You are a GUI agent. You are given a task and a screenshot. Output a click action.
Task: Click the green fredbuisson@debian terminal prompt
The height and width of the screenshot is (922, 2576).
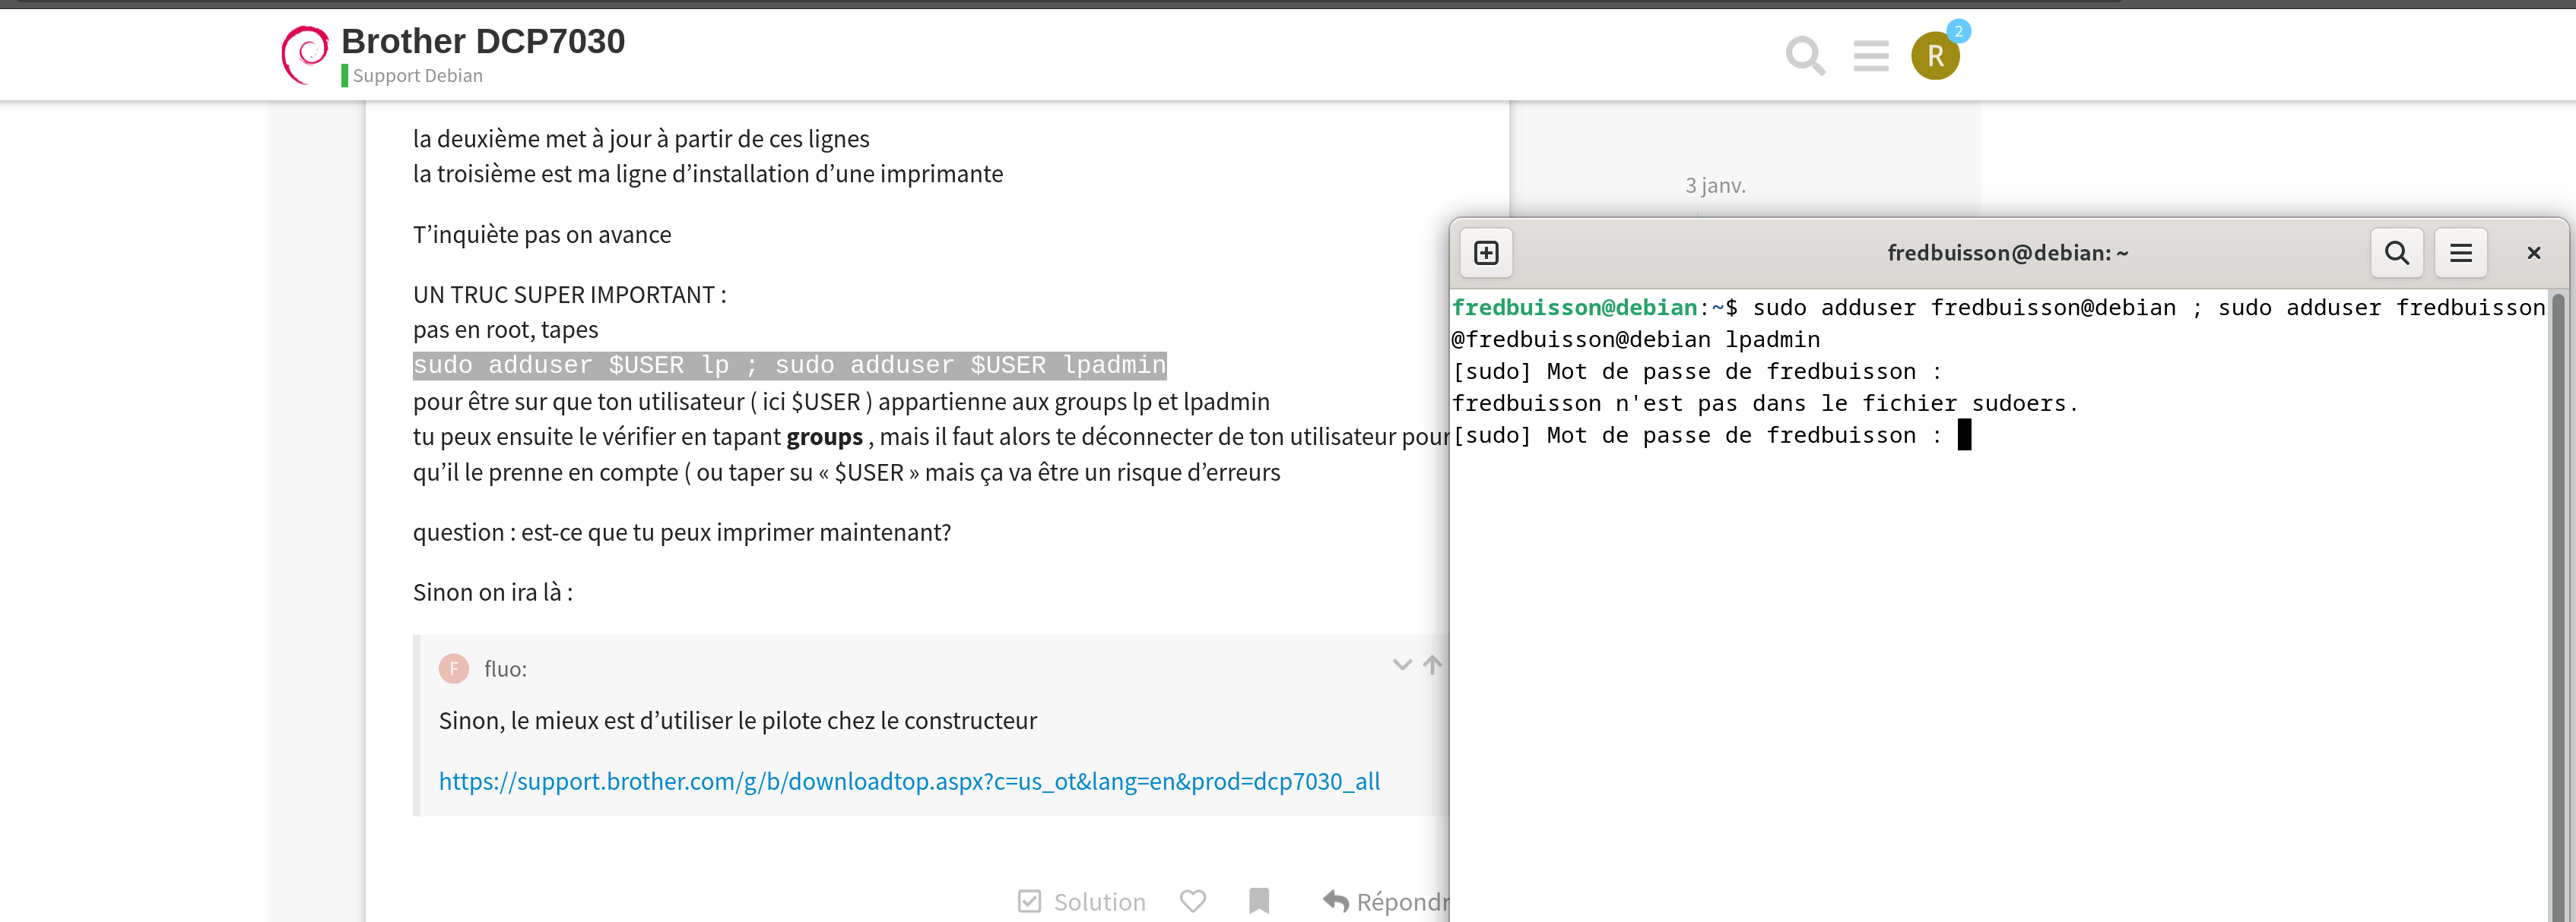pos(1574,308)
